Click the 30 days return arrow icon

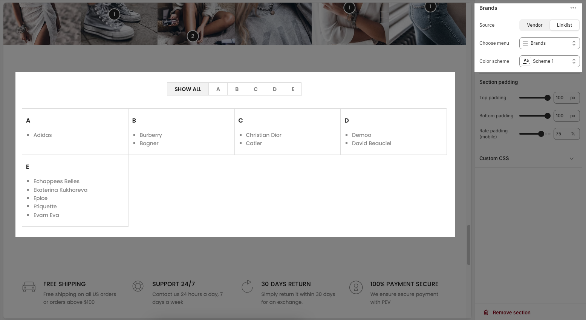pos(247,286)
